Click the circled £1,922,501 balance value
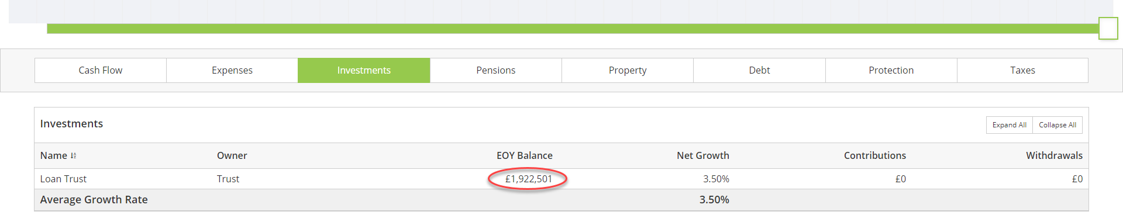The width and height of the screenshot is (1123, 215). [529, 179]
